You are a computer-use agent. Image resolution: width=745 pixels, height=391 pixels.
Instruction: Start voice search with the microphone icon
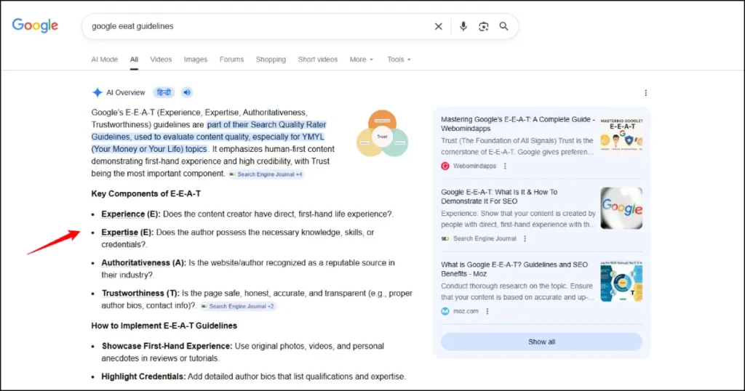tap(463, 27)
